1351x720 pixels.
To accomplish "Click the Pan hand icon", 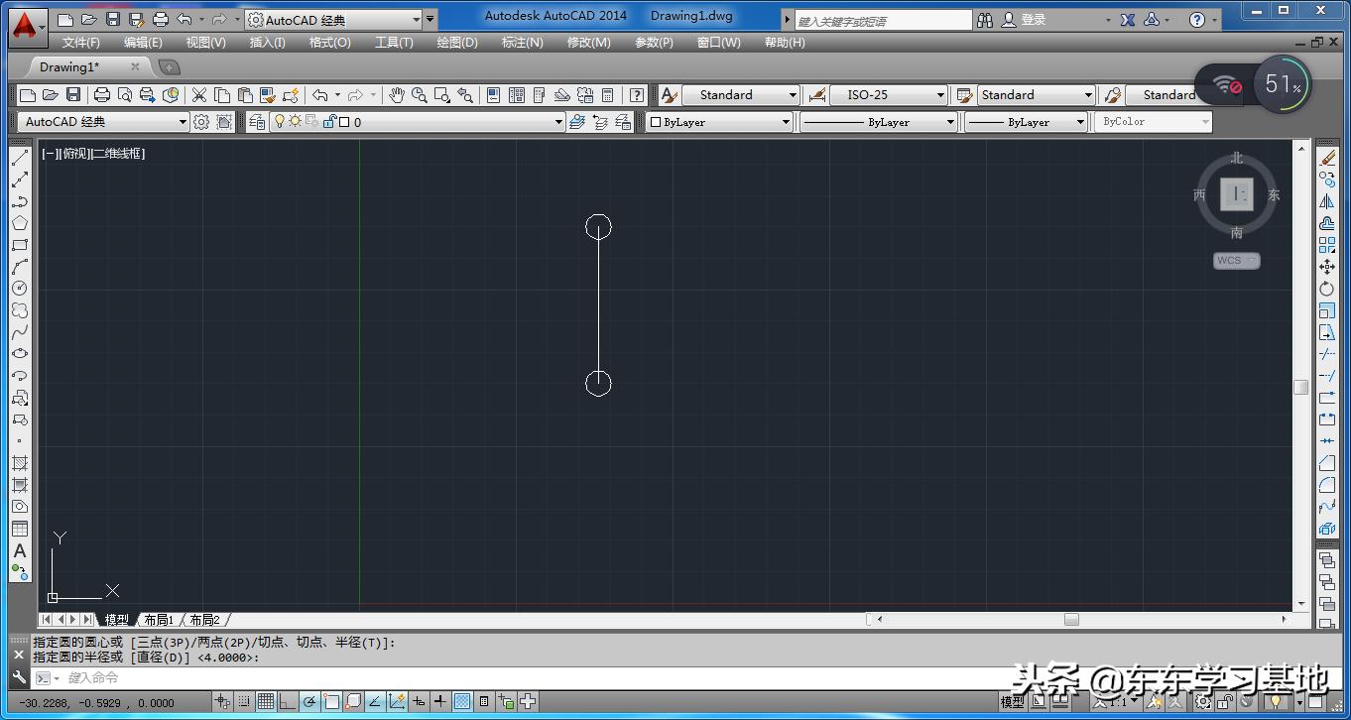I will (x=397, y=95).
